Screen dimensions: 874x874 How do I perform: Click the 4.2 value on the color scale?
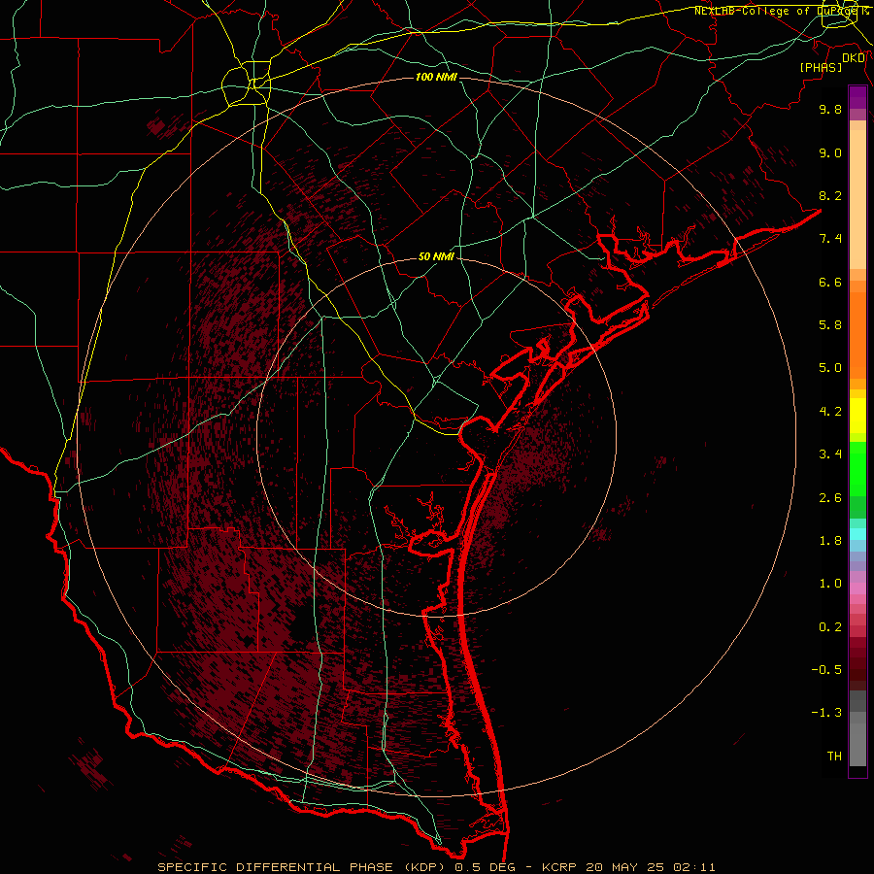(830, 412)
